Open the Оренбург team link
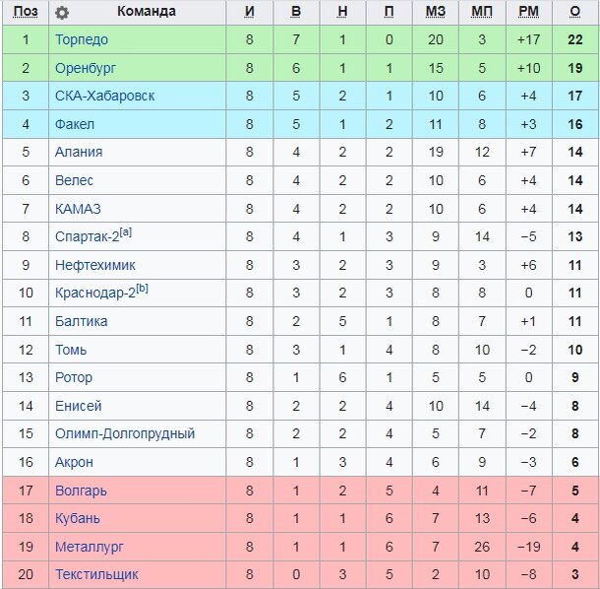600x589 pixels. click(85, 68)
